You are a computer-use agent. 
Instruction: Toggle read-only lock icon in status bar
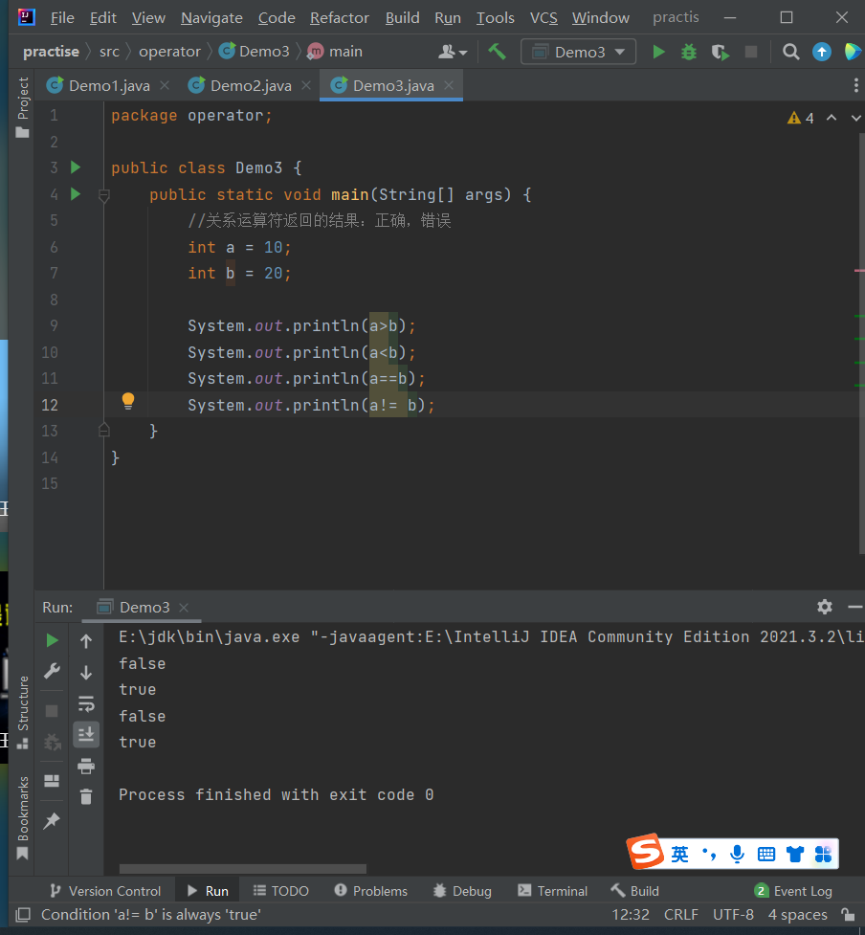coord(848,915)
